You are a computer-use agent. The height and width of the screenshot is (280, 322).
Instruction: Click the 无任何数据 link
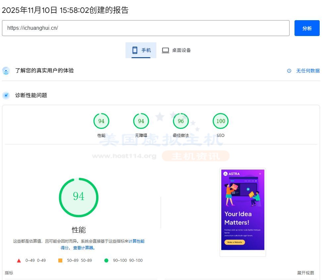click(307, 71)
